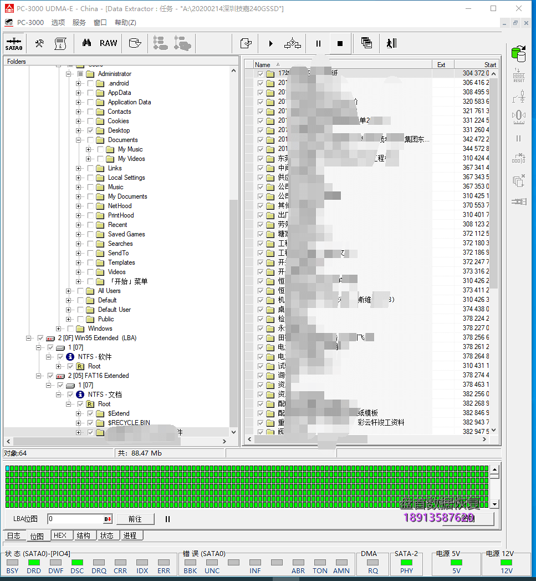Check the AppData folder checkbox
The image size is (536, 581).
pos(91,93)
